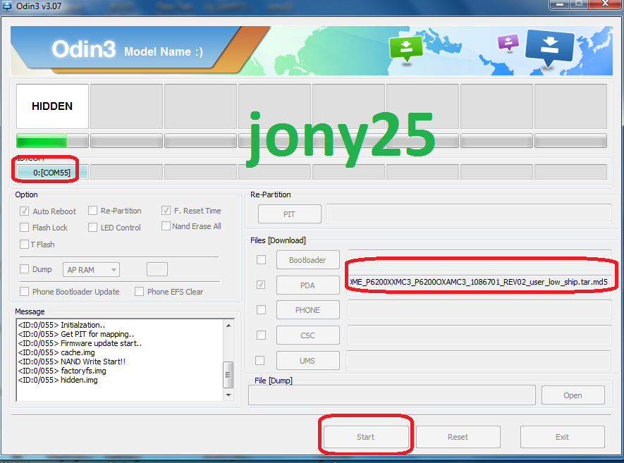Screen dimensions: 624x463
Task: Enable Phone Bootloader Update checkbox
Action: click(24, 292)
